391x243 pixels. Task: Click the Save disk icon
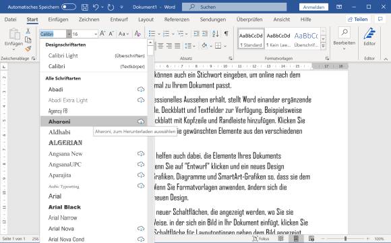85,7
